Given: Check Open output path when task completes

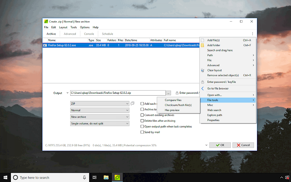Looking at the screenshot, I should tap(142, 126).
